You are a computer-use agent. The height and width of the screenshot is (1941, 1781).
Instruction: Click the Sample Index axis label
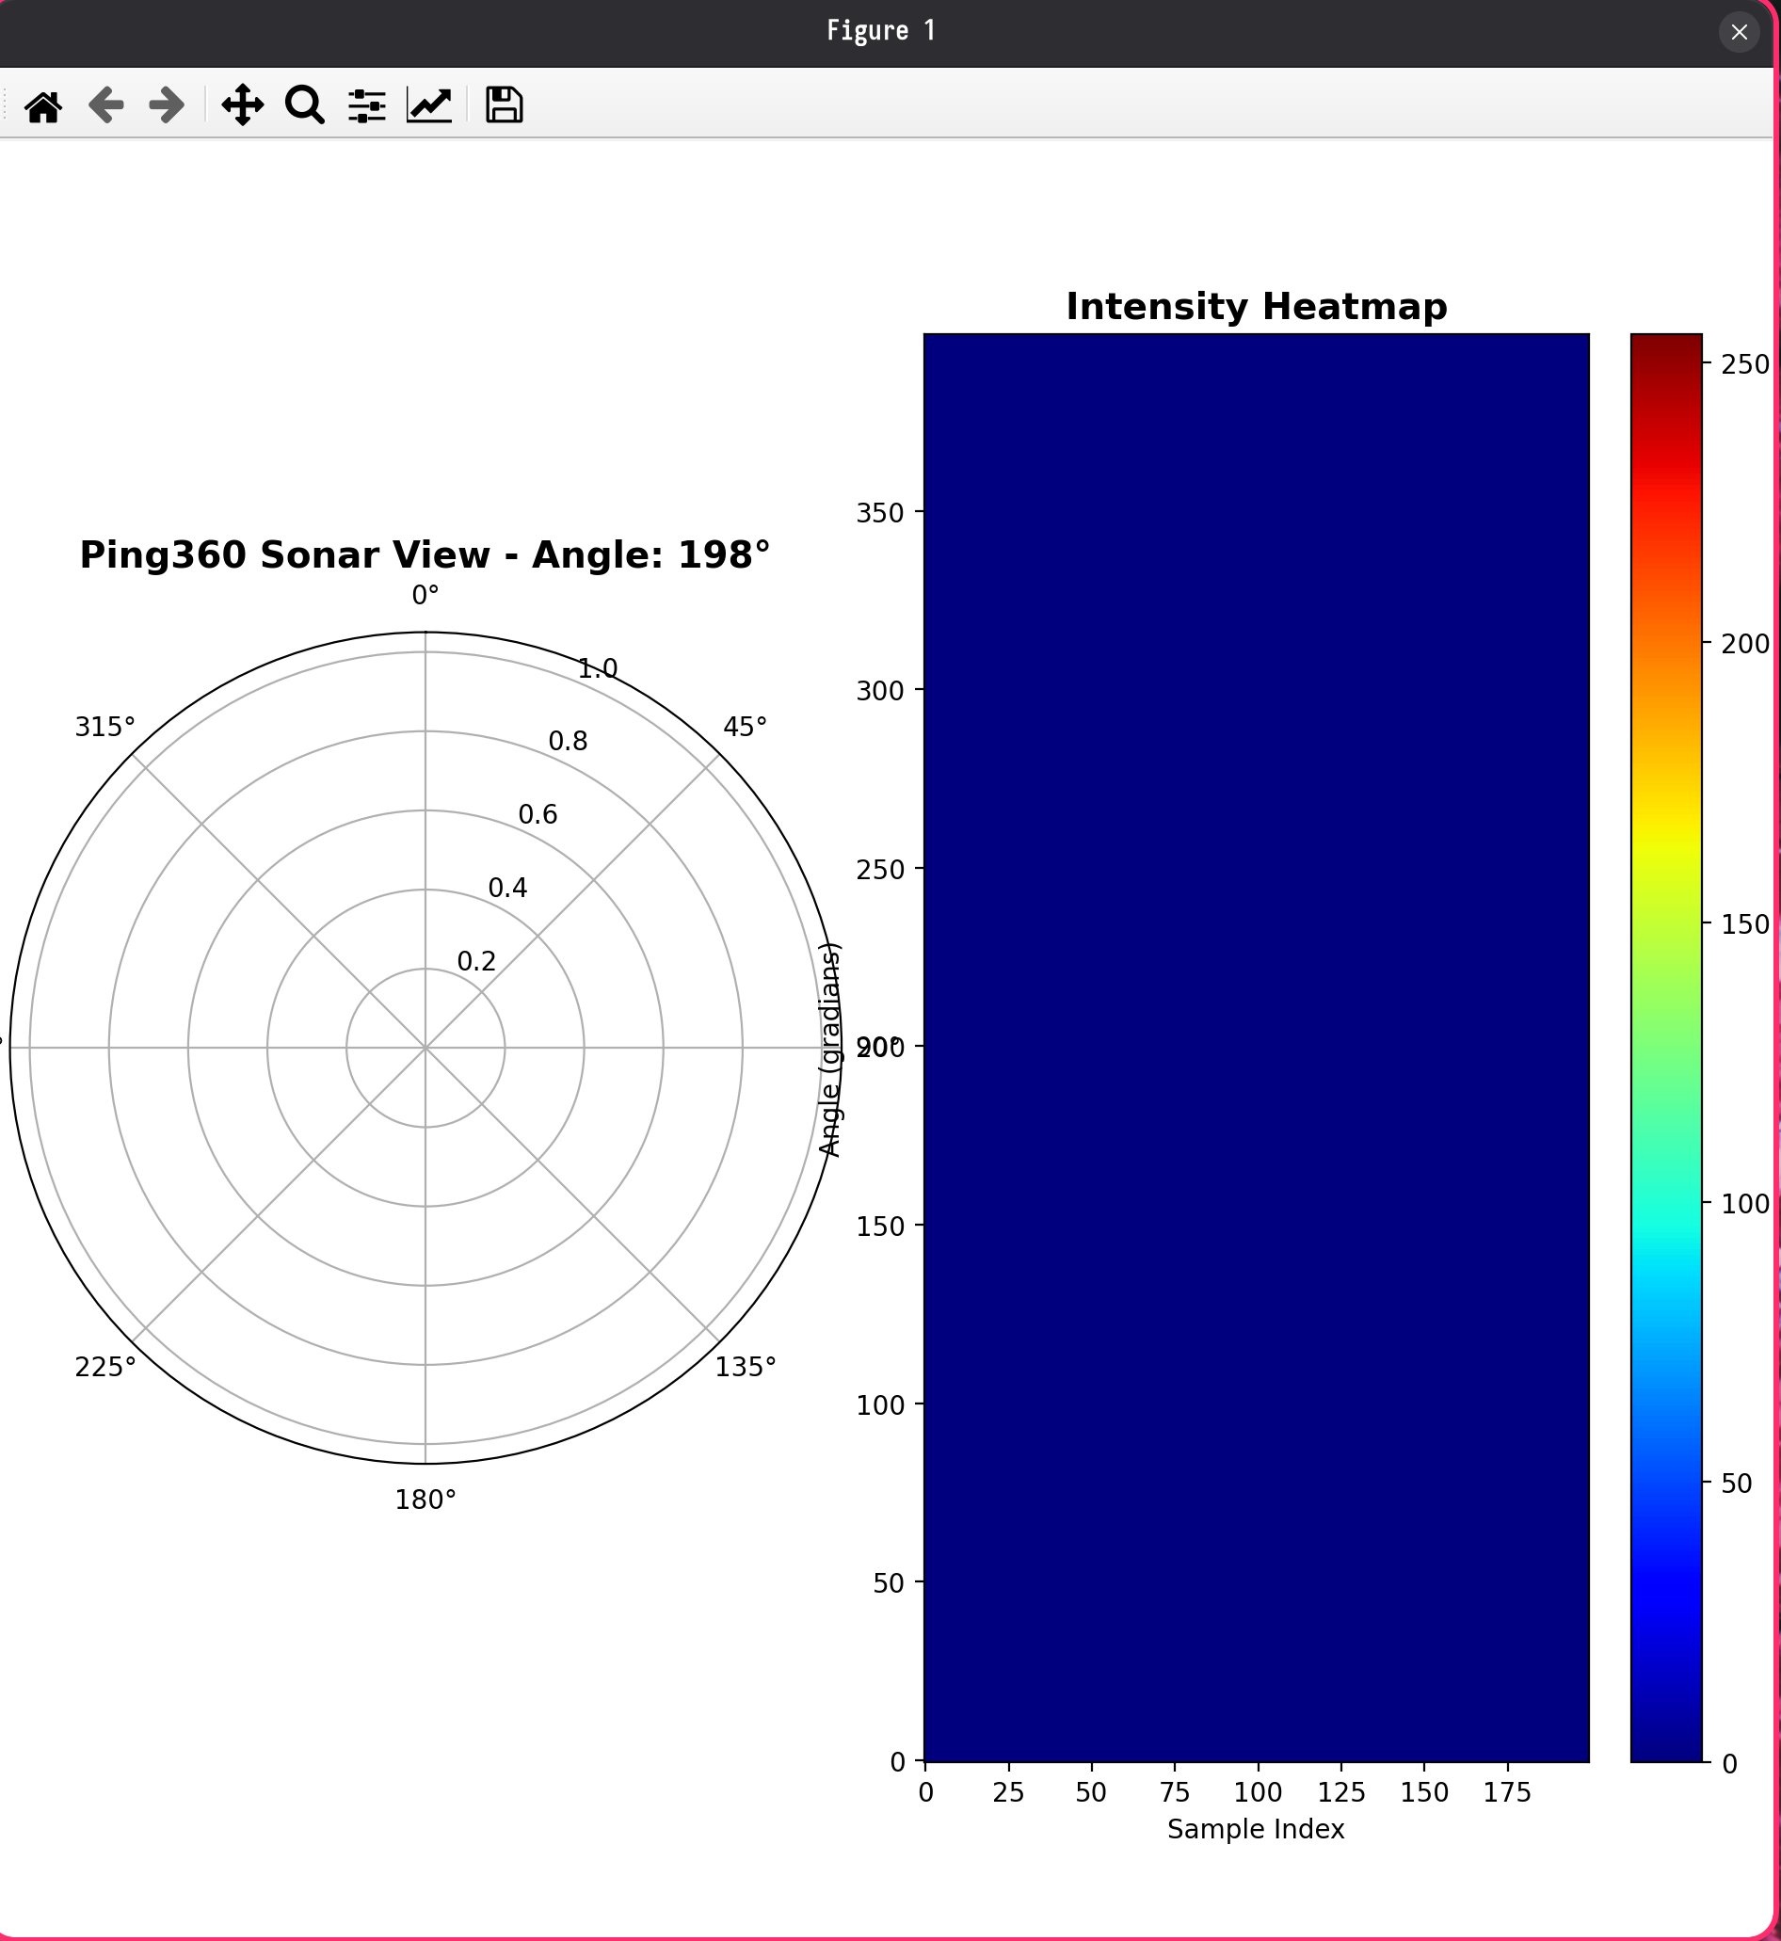(1256, 1829)
